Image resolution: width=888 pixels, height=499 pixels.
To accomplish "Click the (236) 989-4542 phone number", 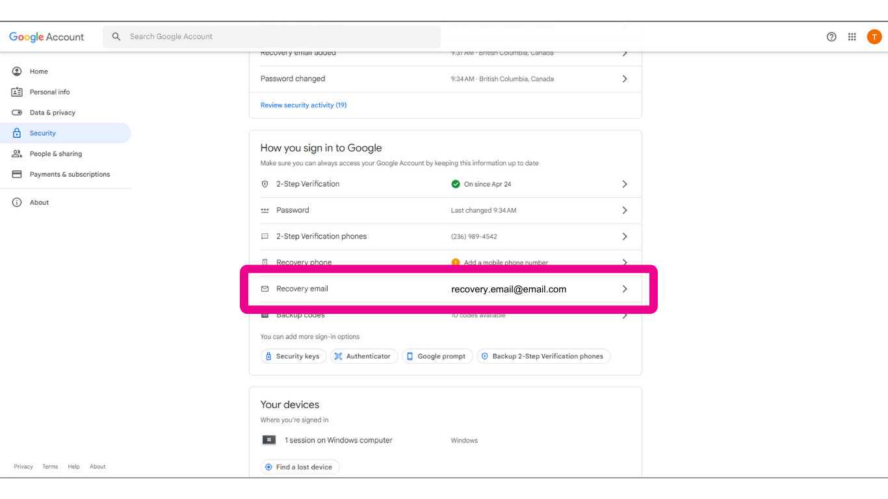I will pyautogui.click(x=474, y=237).
